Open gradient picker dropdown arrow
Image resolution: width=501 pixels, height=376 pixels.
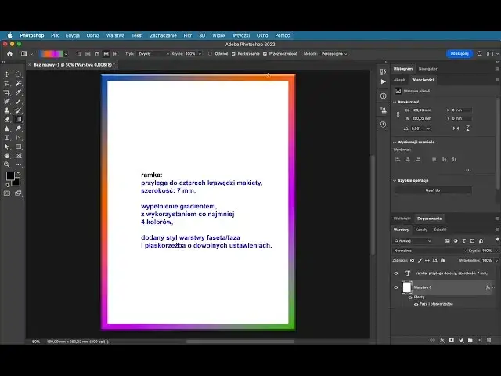(x=66, y=54)
